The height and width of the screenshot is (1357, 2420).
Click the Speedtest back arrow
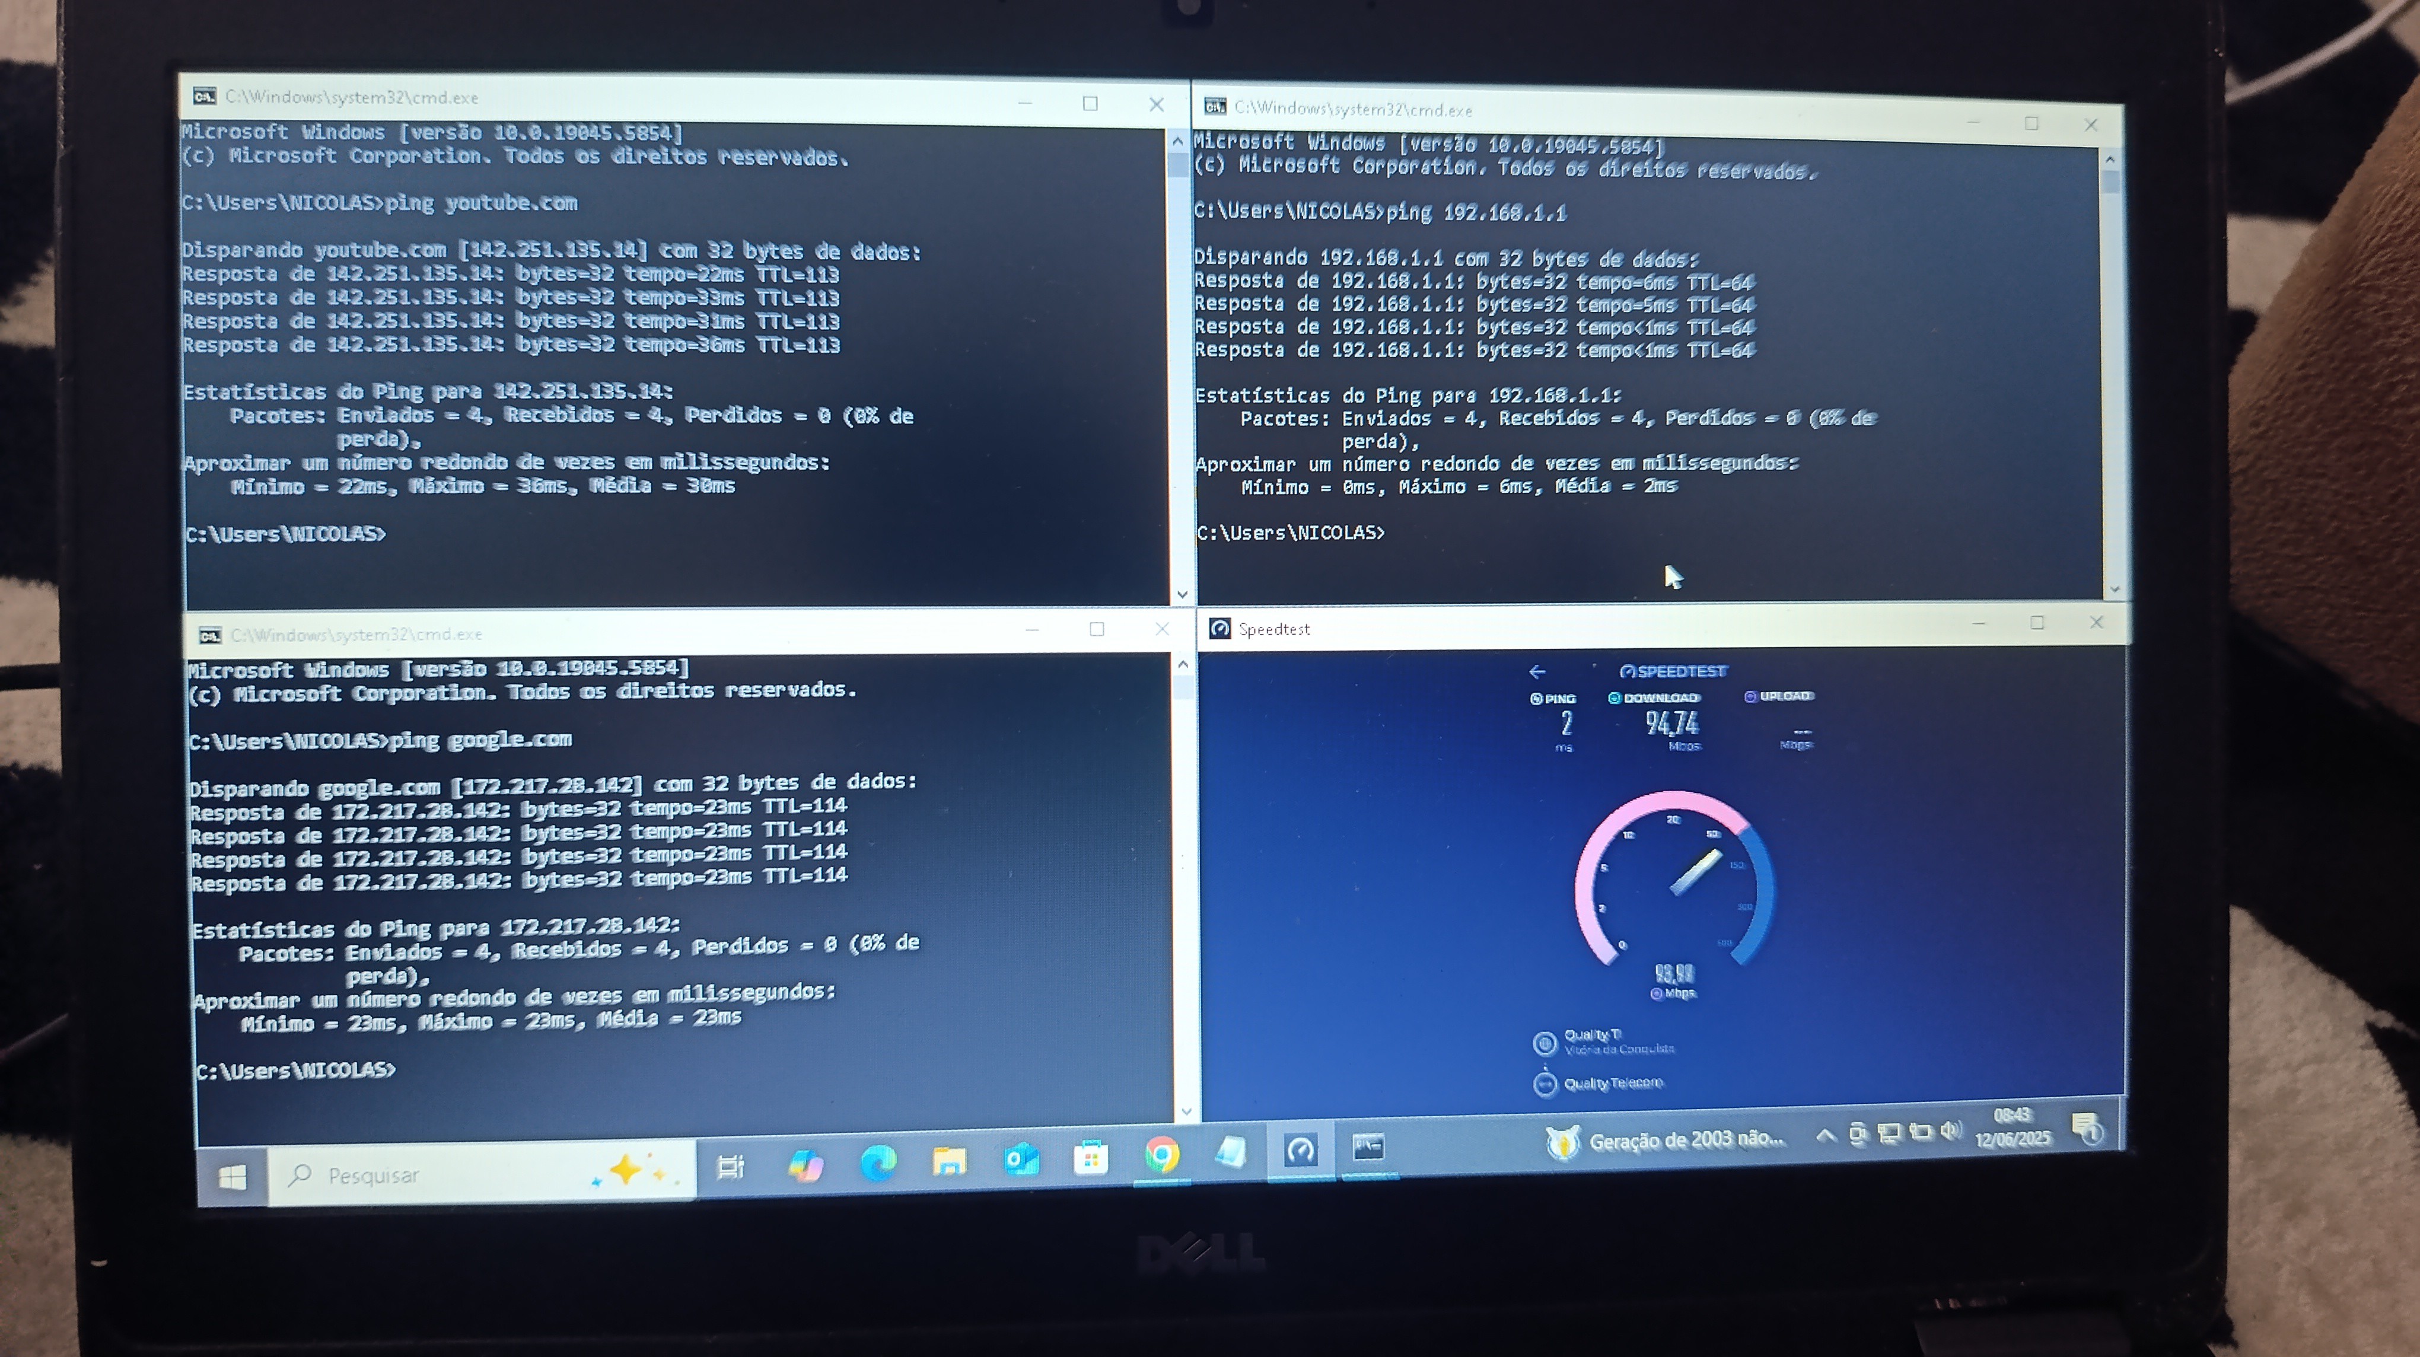click(1537, 671)
